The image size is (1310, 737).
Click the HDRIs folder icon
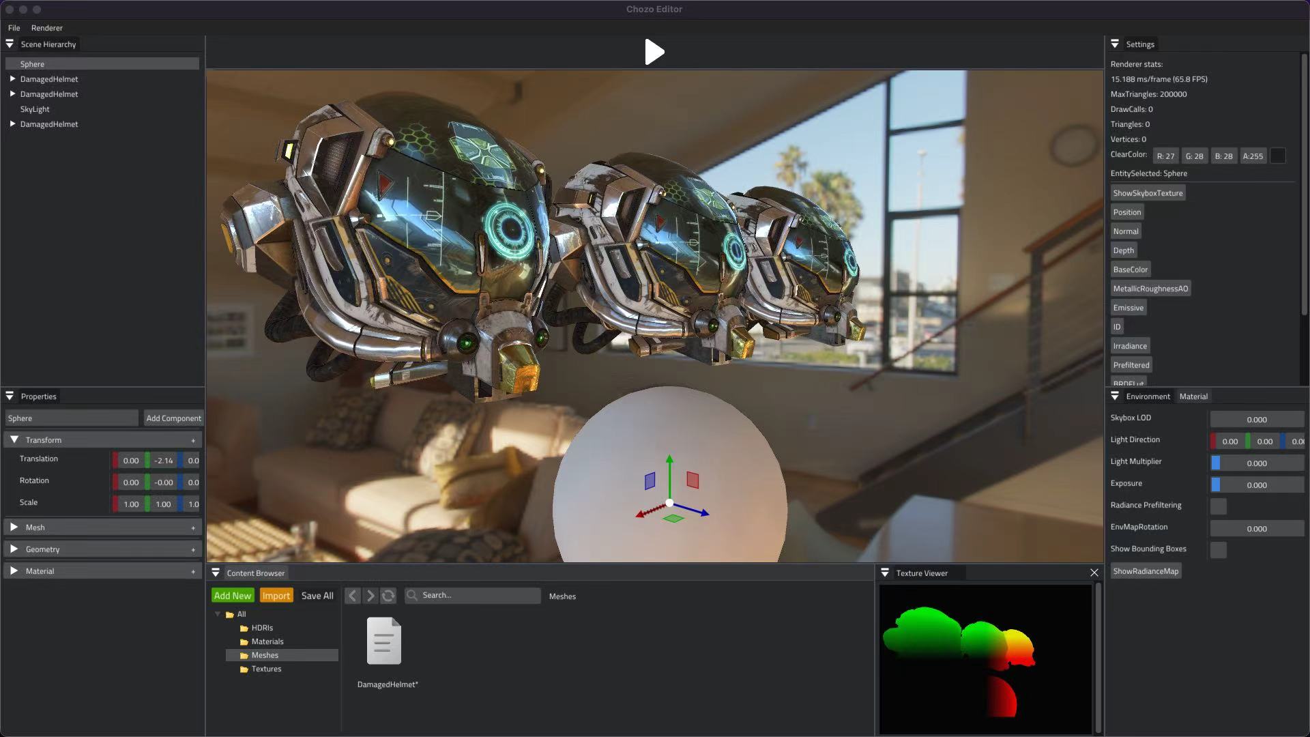(x=244, y=628)
